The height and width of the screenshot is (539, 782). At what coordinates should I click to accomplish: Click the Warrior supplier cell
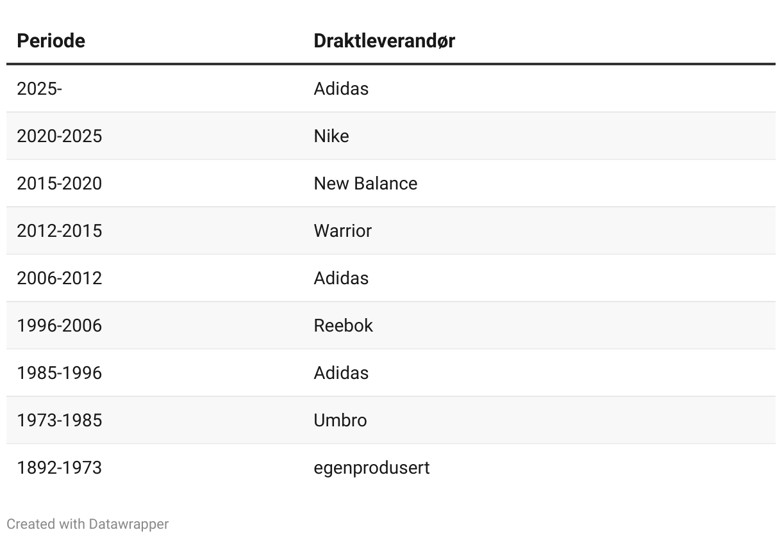[x=343, y=230]
